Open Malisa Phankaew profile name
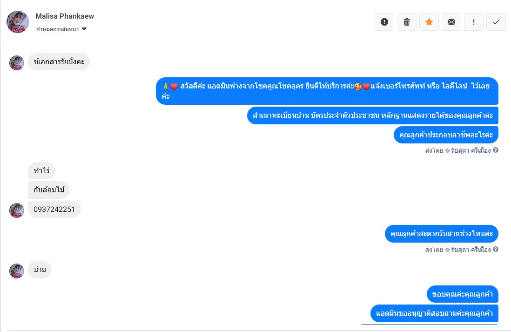The height and width of the screenshot is (332, 511). point(65,16)
